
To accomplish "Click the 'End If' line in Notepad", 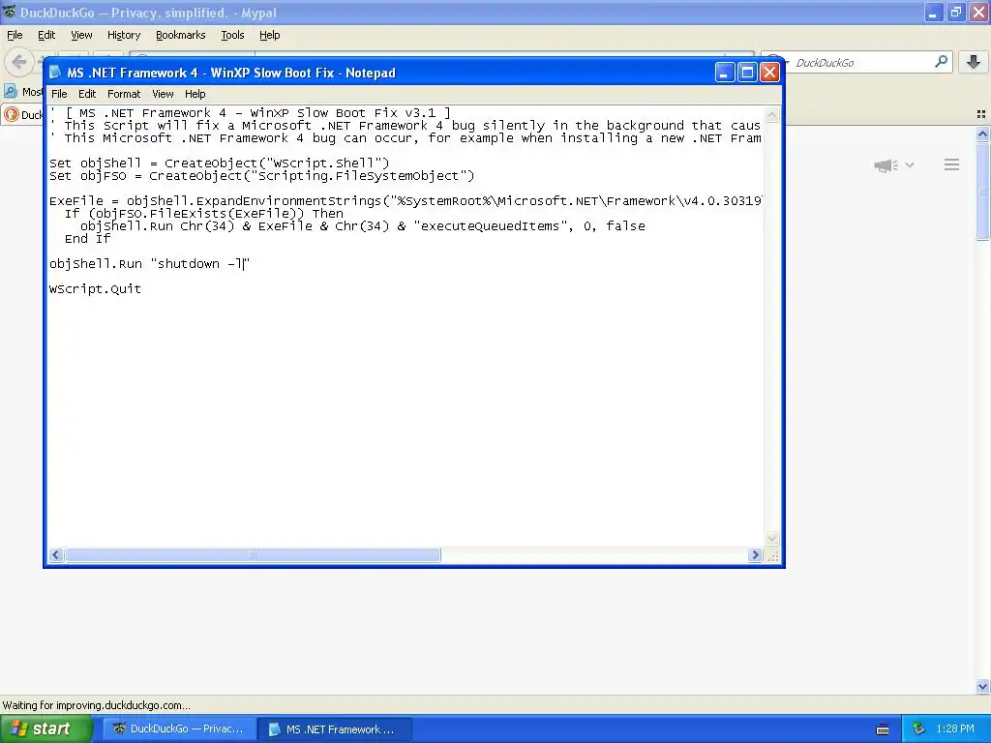I will tap(87, 239).
